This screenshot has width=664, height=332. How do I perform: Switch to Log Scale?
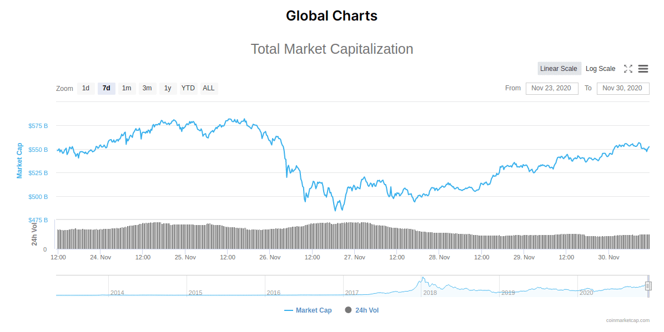click(600, 69)
